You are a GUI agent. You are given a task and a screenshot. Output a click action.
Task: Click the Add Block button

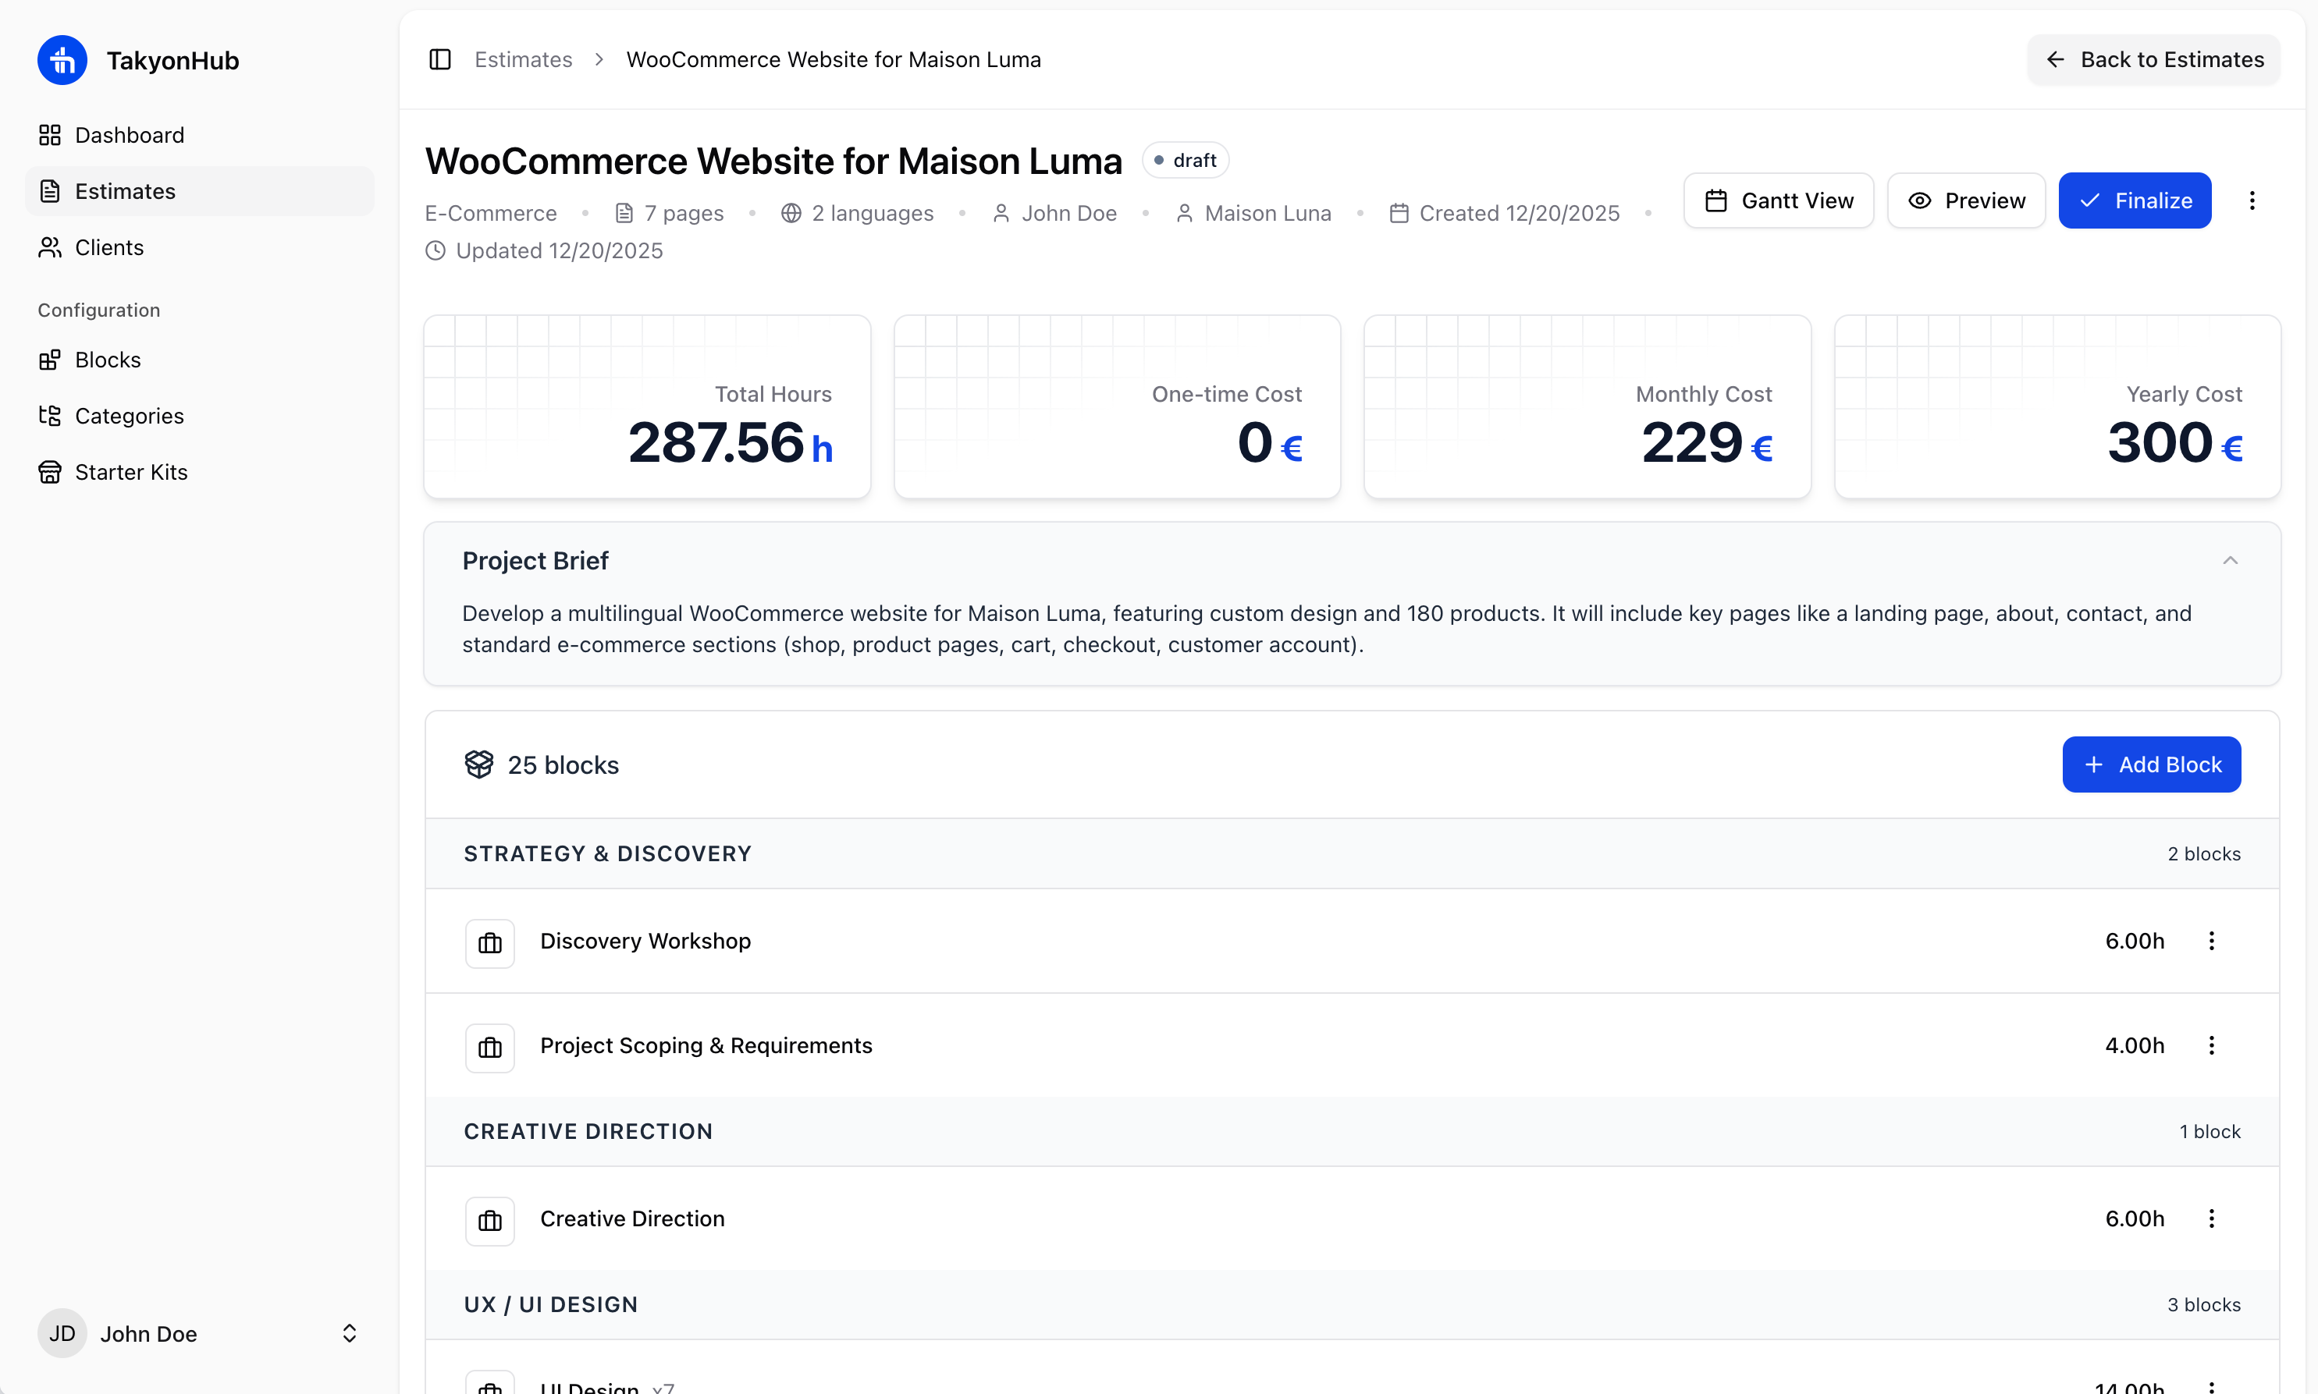coord(2151,764)
